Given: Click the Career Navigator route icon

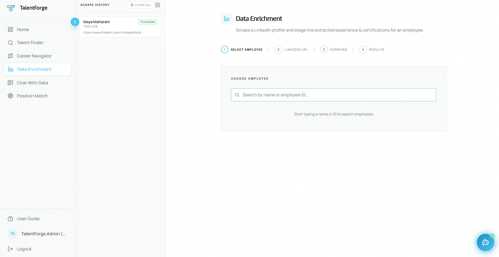Looking at the screenshot, I should pos(10,56).
